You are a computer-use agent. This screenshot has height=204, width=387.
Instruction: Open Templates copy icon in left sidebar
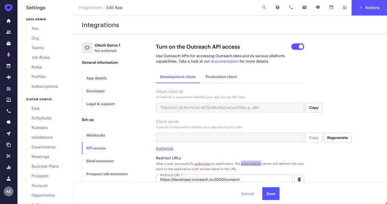(x=9, y=145)
